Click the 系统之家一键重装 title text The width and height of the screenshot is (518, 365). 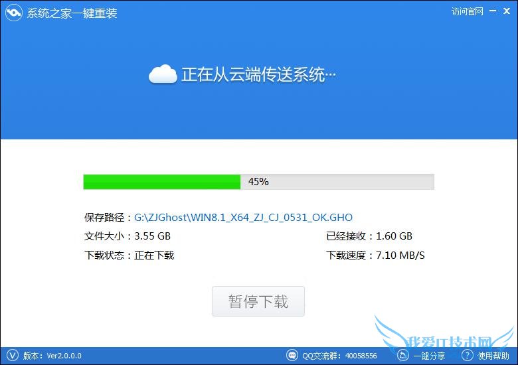[72, 13]
